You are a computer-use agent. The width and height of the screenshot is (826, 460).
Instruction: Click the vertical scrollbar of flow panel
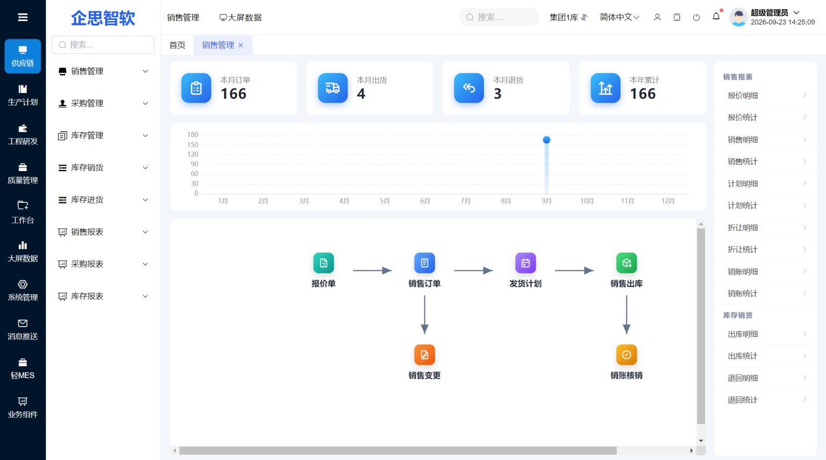701,327
